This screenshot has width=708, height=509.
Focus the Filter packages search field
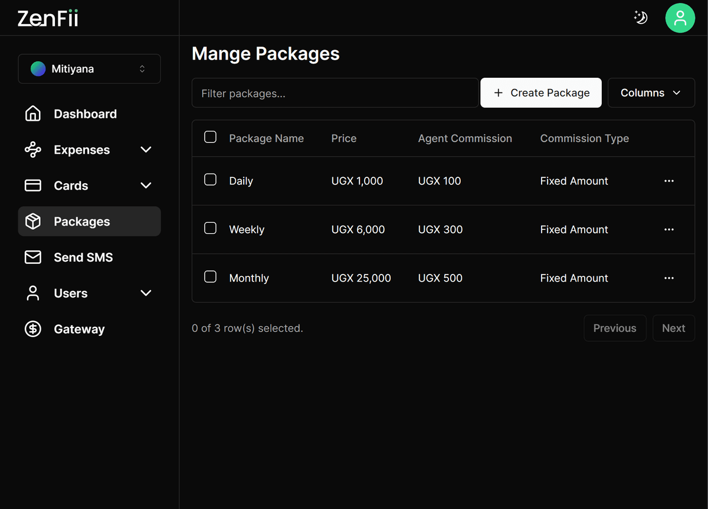tap(335, 93)
